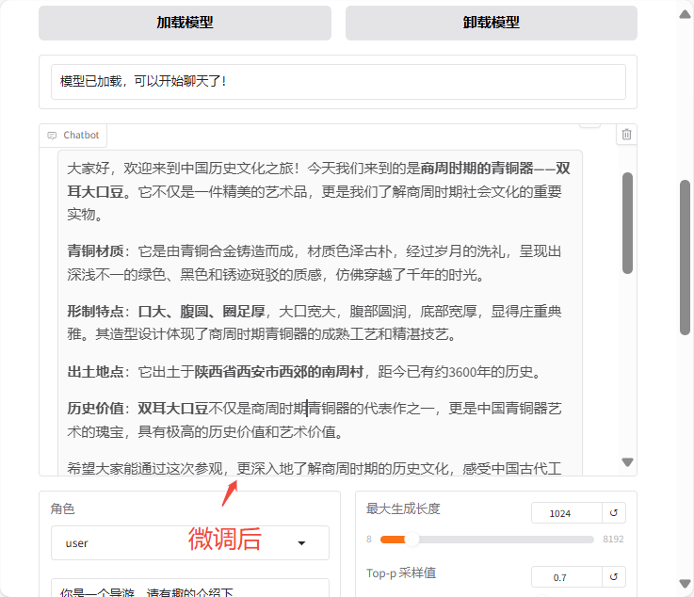694x597 pixels.
Task: Click the 角色 label
Action: pos(62,508)
